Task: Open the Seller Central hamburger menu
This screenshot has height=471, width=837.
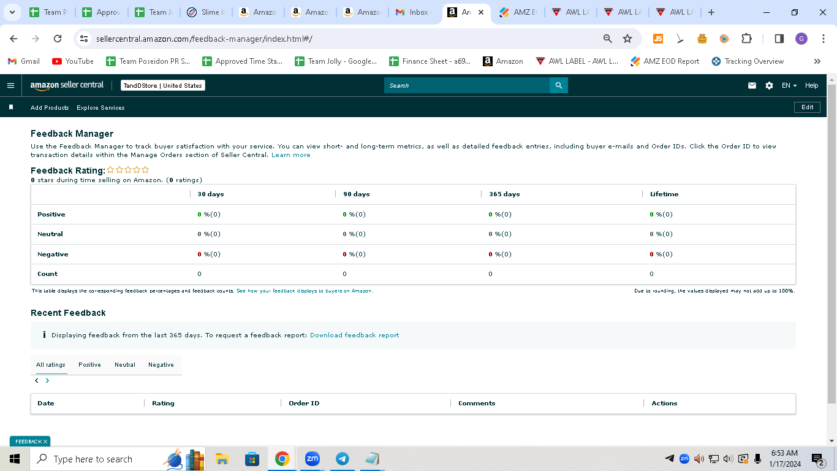Action: 10,85
